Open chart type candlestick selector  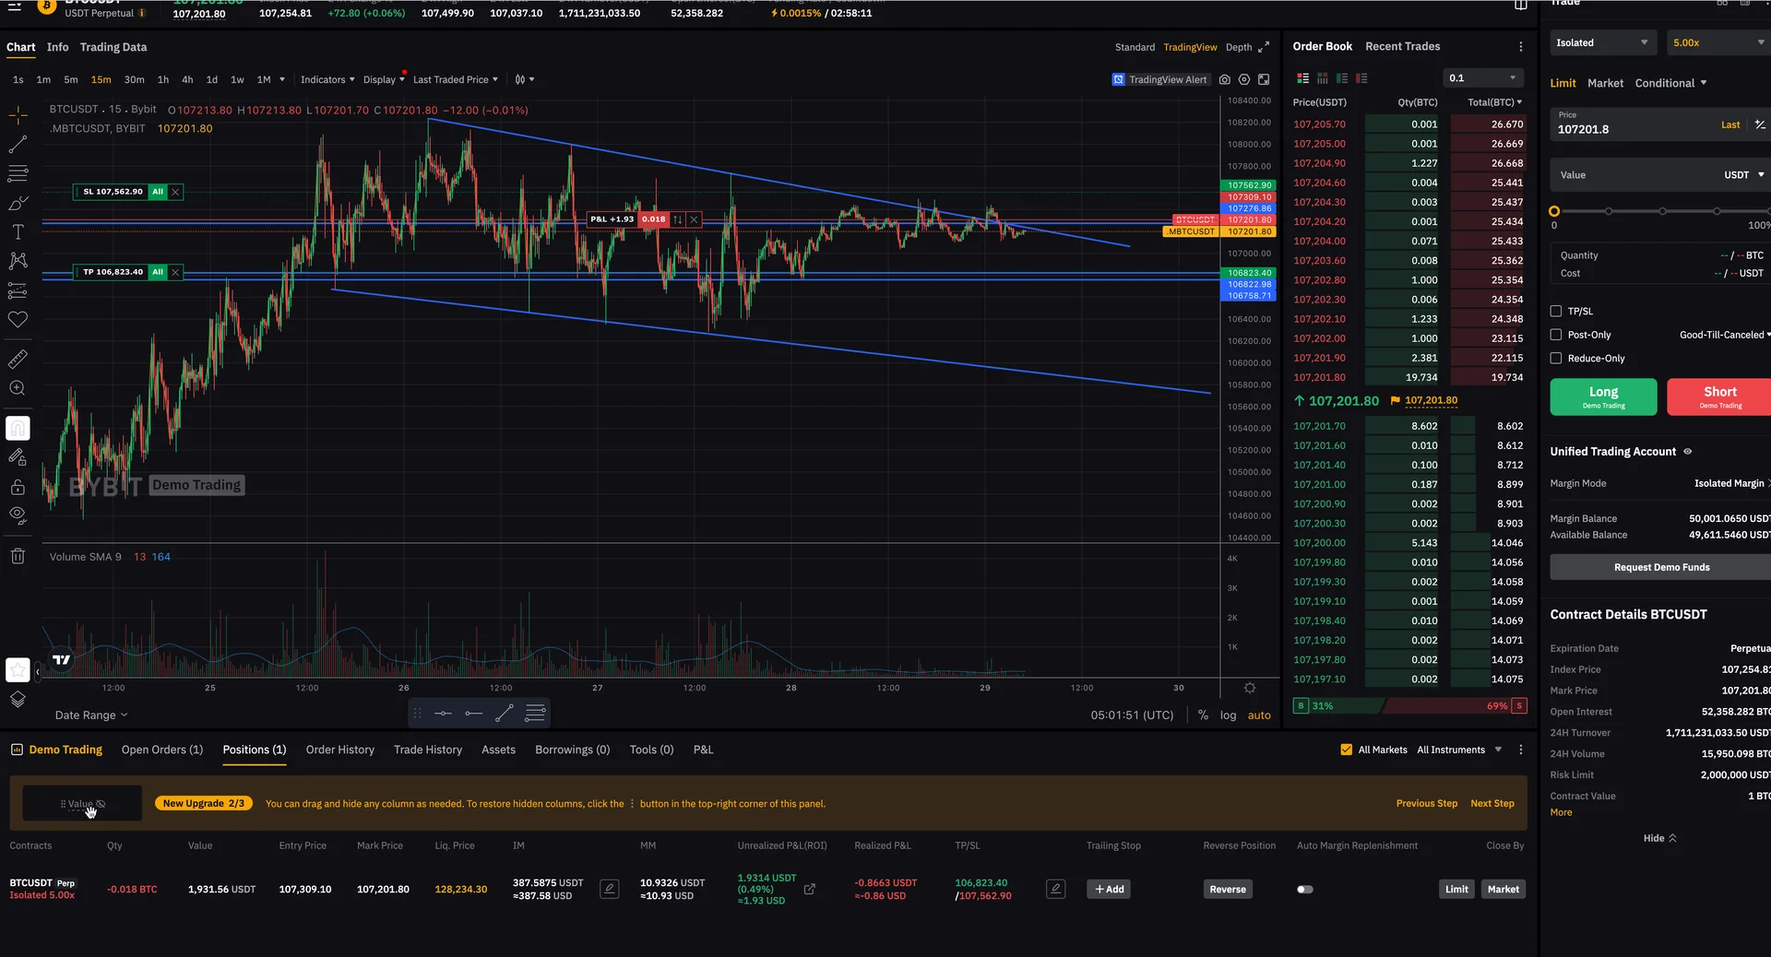pos(524,79)
